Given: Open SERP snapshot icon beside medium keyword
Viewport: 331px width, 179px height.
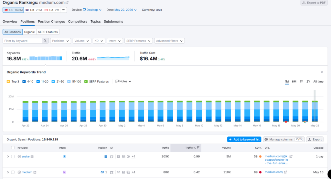Looking at the screenshot, I should coord(35,172).
